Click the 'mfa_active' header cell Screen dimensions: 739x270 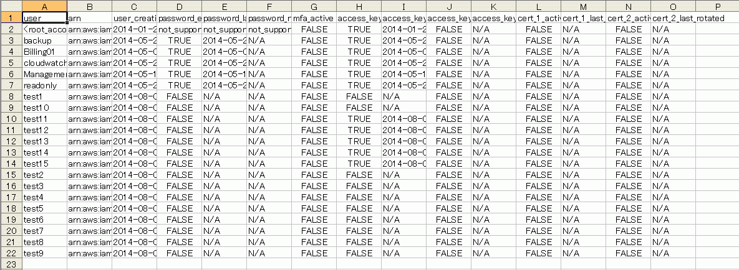pos(314,18)
